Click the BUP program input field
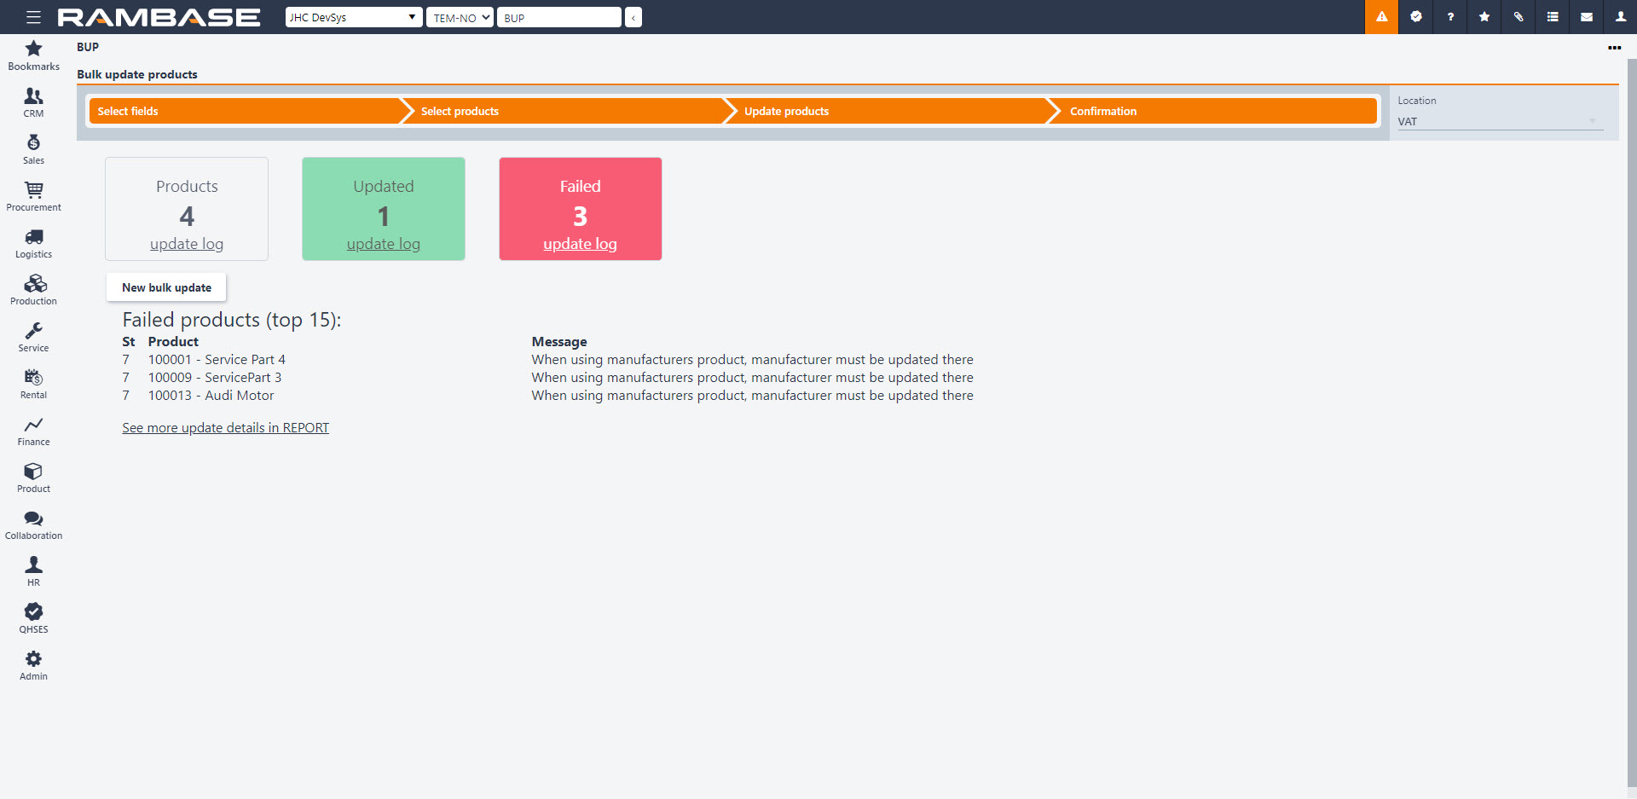 [558, 17]
